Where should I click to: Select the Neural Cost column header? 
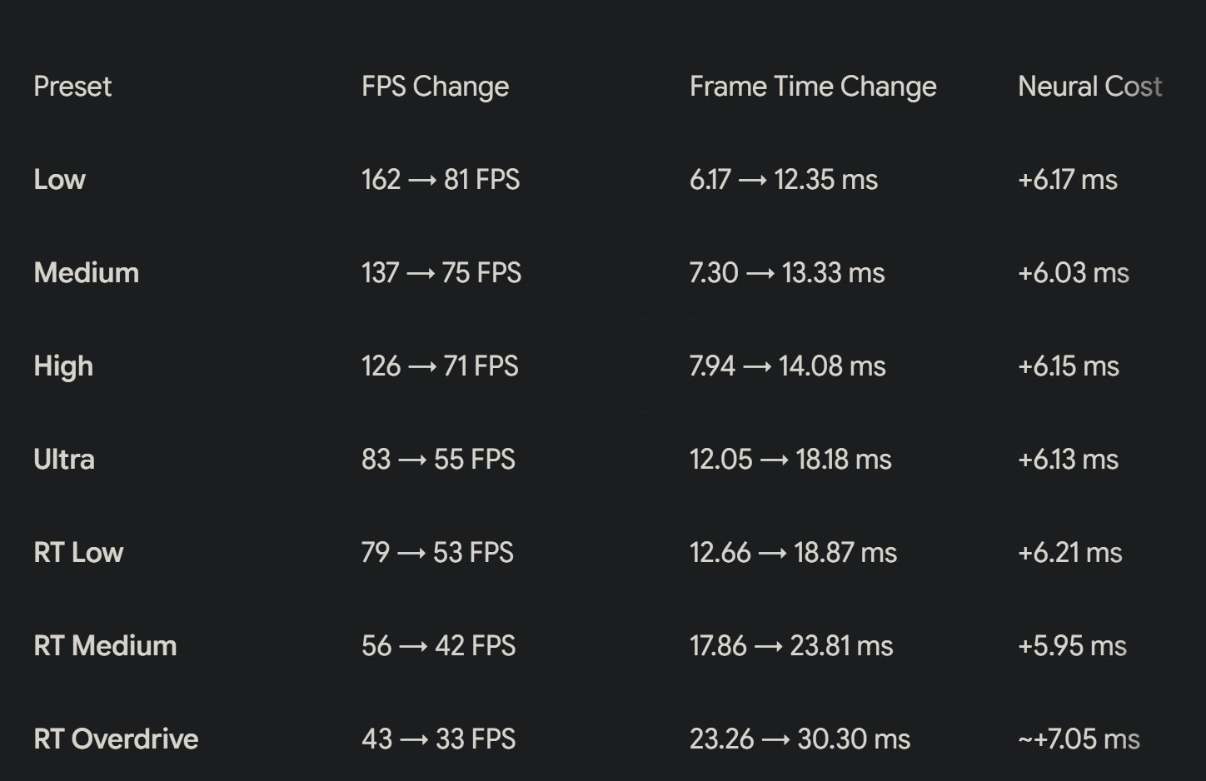point(1090,87)
